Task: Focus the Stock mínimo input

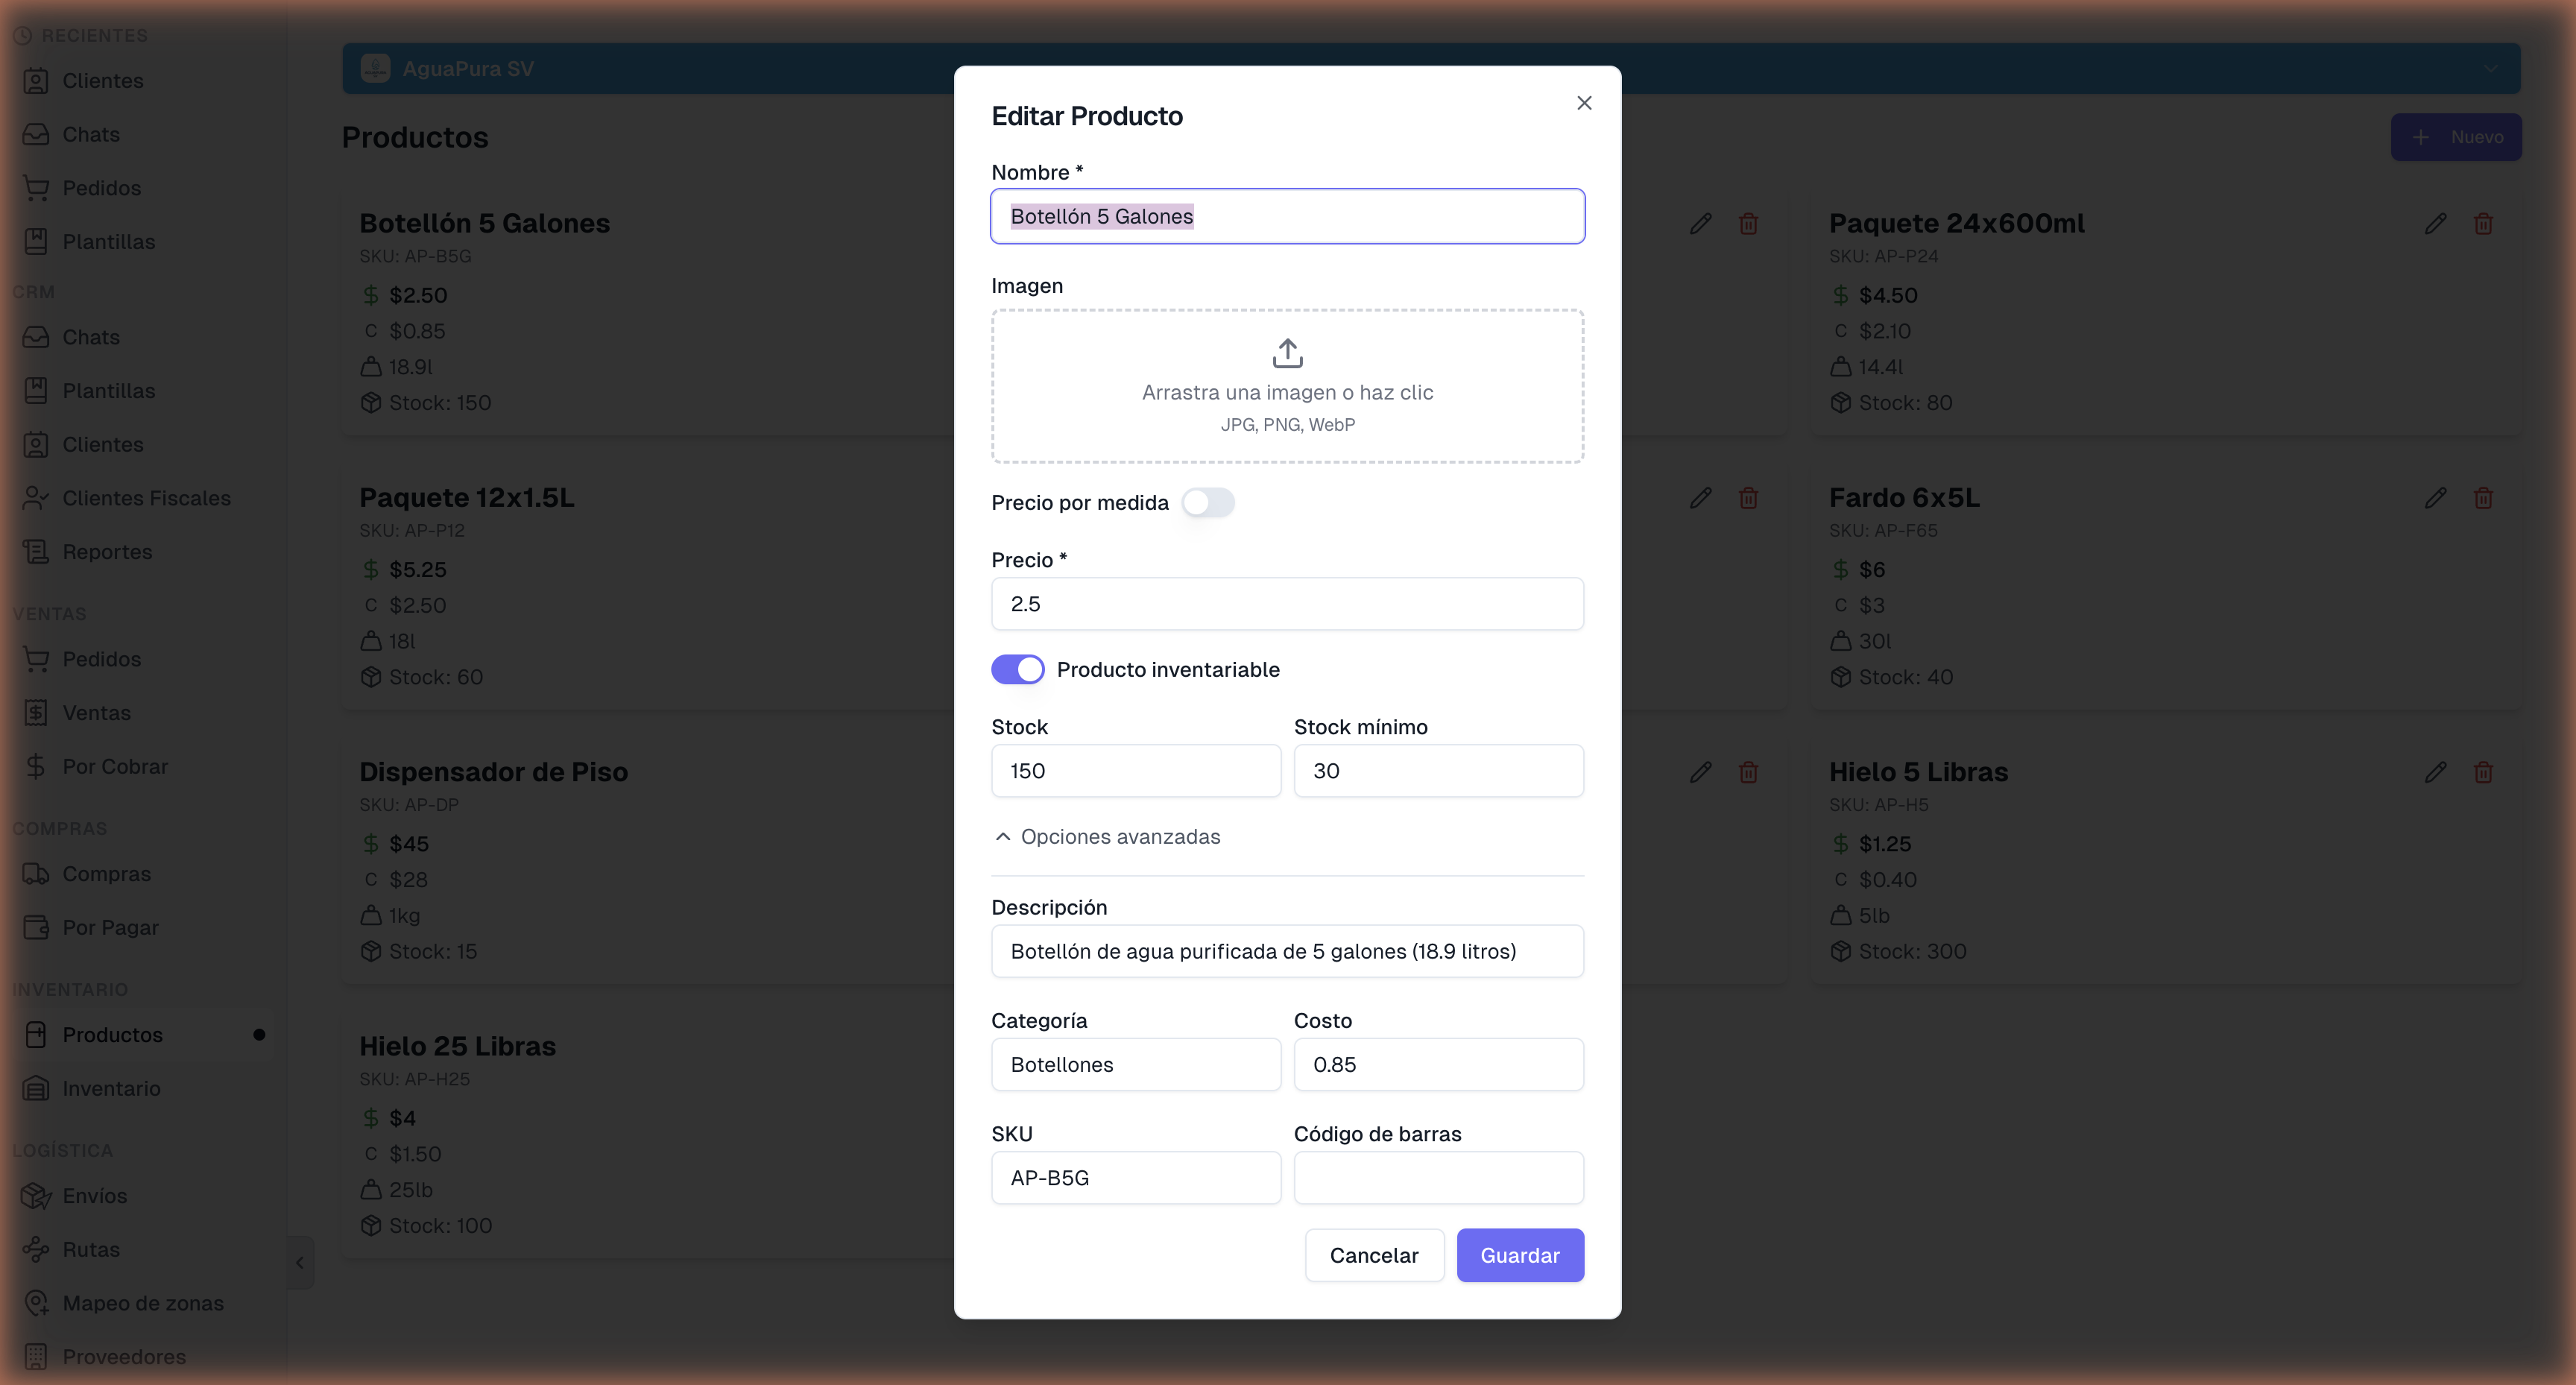Action: tap(1438, 771)
